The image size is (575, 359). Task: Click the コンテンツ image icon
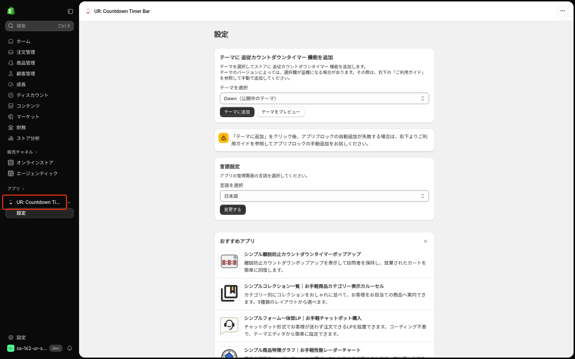pos(11,106)
